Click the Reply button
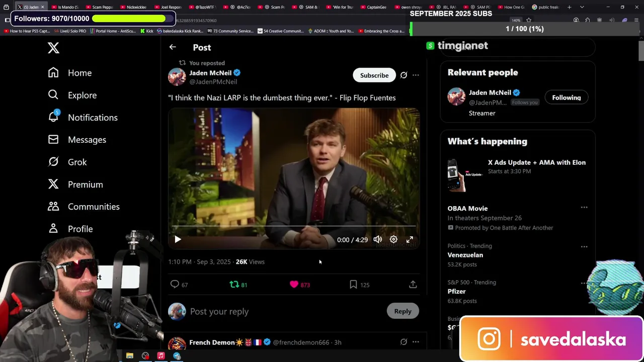The height and width of the screenshot is (362, 644). click(x=403, y=311)
